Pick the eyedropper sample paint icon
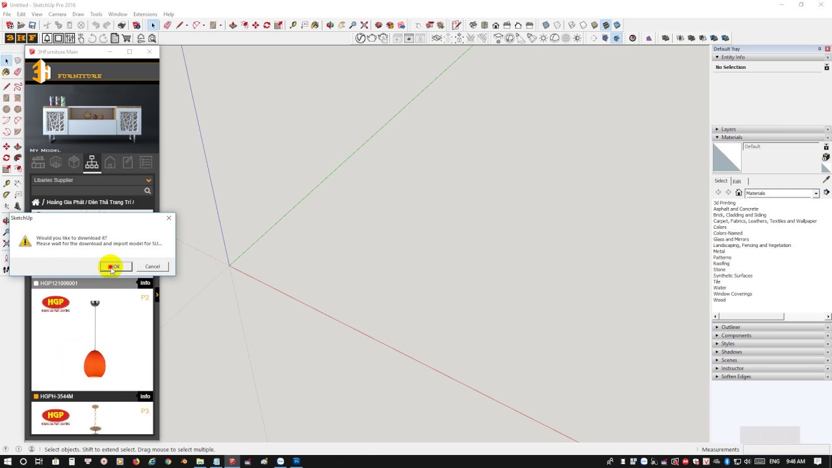This screenshot has height=468, width=832. [826, 179]
